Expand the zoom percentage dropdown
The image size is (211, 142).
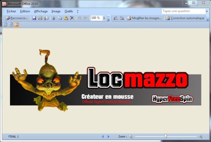coord(104,18)
